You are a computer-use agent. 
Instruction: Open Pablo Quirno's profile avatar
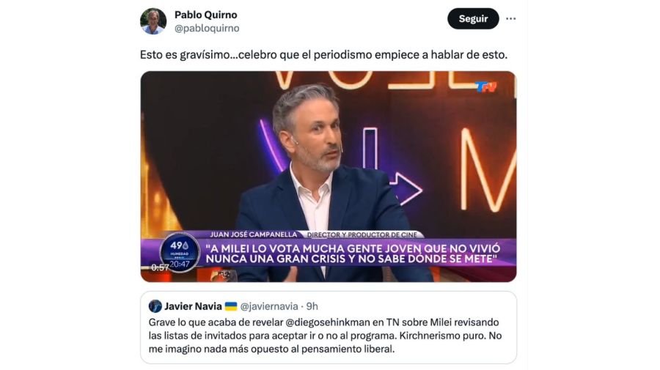click(x=153, y=21)
